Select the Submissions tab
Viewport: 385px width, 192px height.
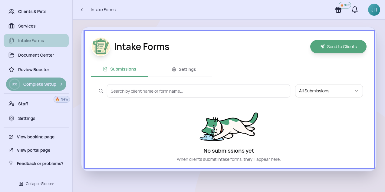[120, 69]
